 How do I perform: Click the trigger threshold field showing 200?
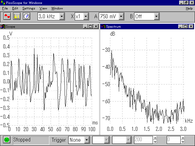pyautogui.click(x=144, y=140)
